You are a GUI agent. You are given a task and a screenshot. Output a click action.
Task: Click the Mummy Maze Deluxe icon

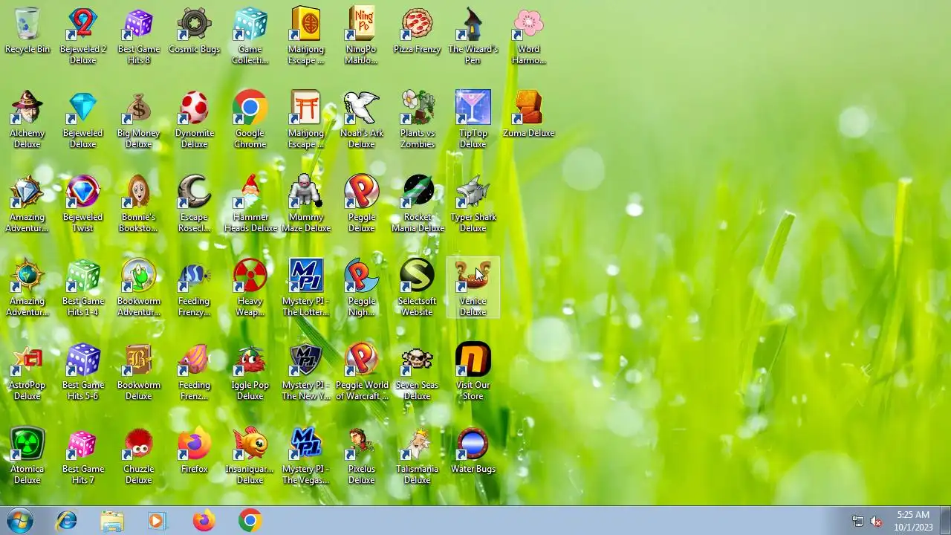[x=305, y=192]
